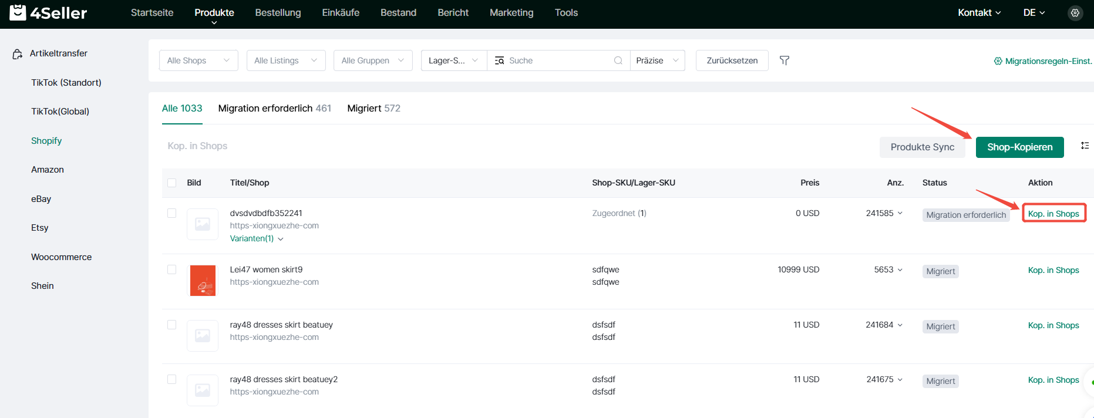This screenshot has width=1094, height=418.
Task: Click Kop. in Shops for ray48 dresses skirt beatuey2
Action: coord(1053,380)
